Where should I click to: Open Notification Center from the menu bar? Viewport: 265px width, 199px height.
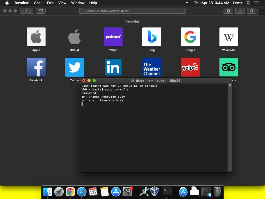point(256,3)
